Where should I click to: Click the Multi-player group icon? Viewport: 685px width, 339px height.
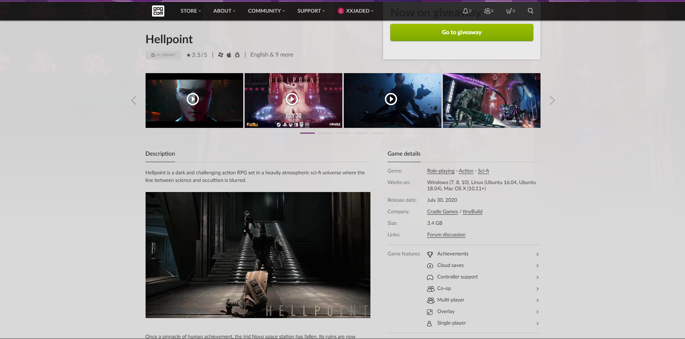(x=431, y=300)
